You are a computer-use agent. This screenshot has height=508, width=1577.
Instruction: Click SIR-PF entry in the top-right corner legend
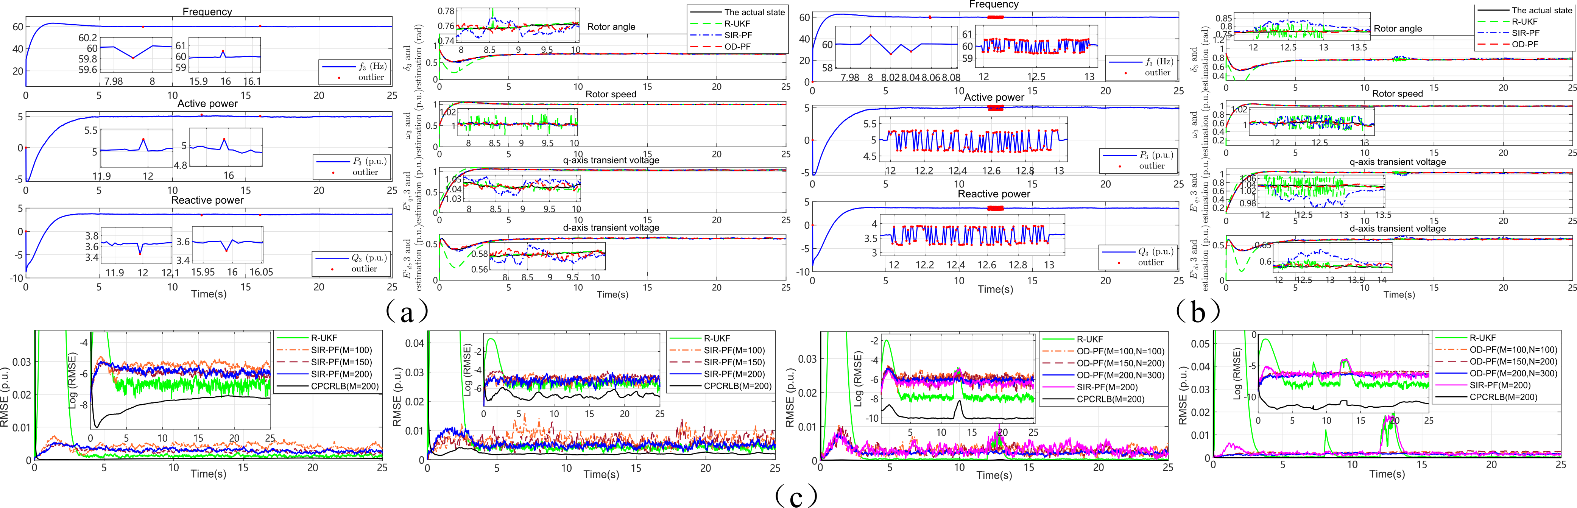[x=1525, y=33]
